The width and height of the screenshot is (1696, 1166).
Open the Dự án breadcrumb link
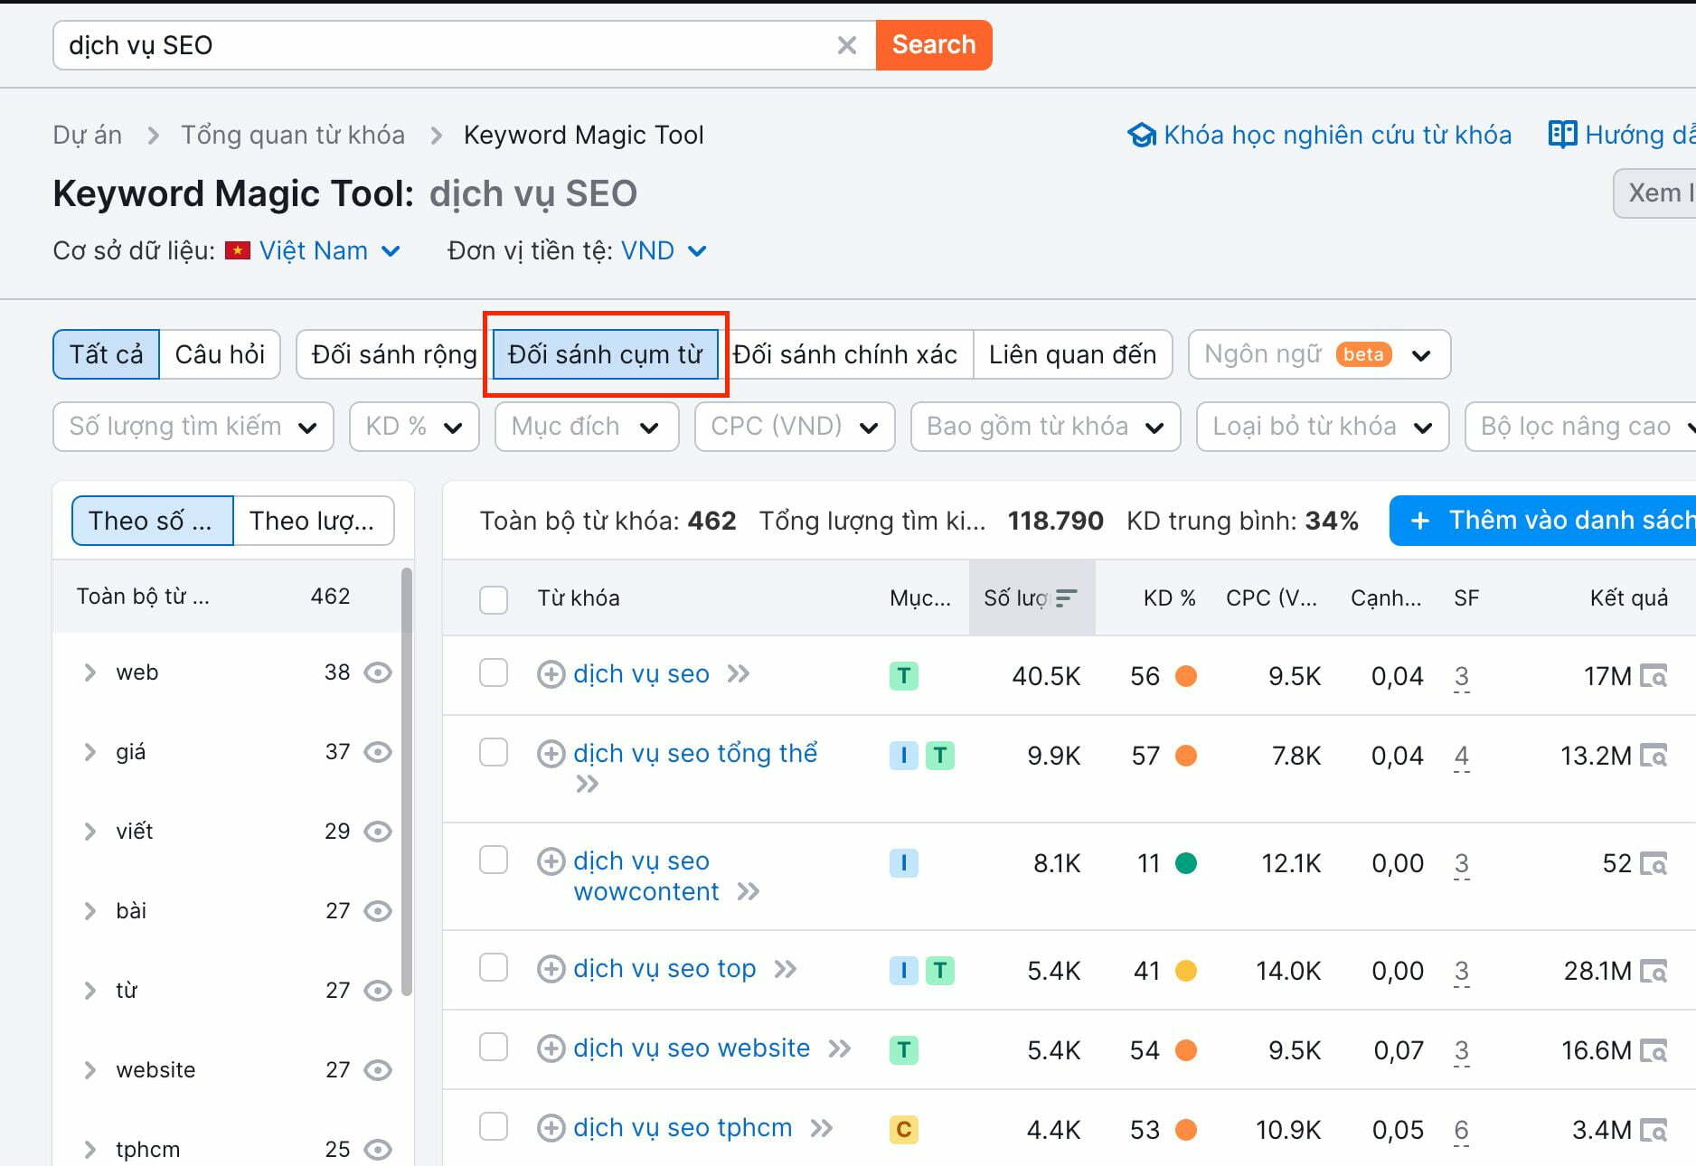pos(87,135)
